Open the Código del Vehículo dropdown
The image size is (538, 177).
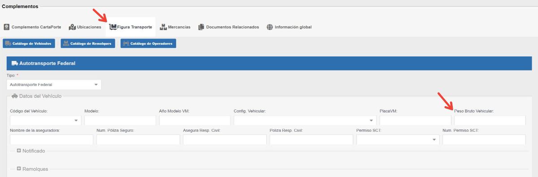[x=45, y=120]
